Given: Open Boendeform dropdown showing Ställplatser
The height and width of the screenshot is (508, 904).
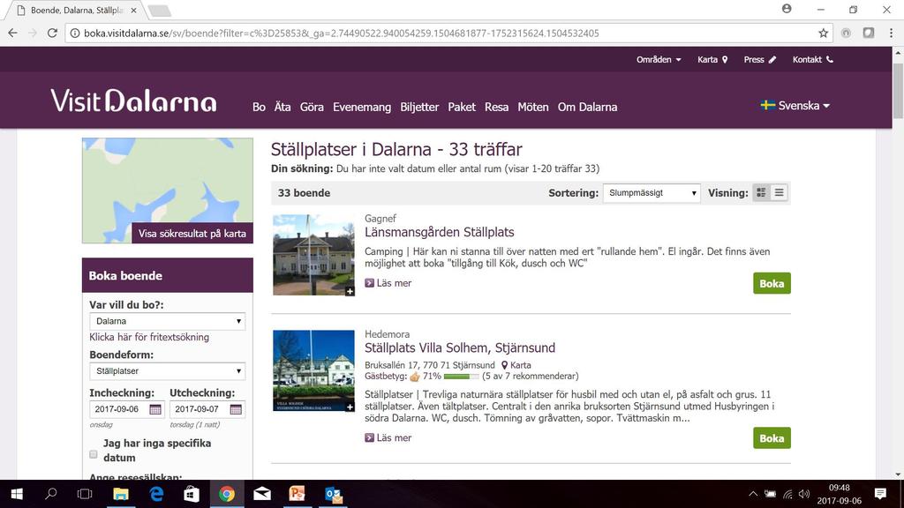Looking at the screenshot, I should point(167,371).
